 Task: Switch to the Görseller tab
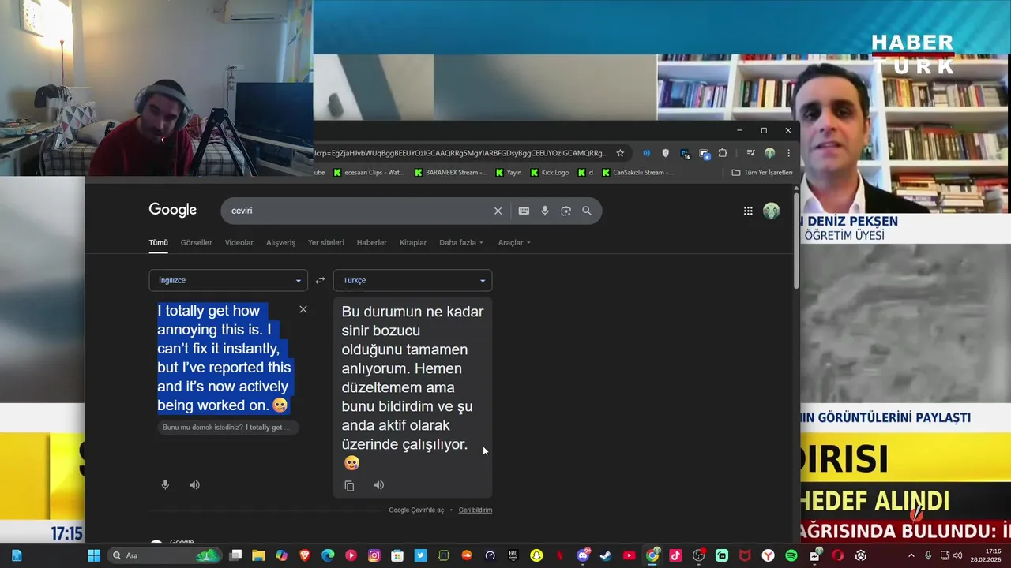[x=196, y=242]
